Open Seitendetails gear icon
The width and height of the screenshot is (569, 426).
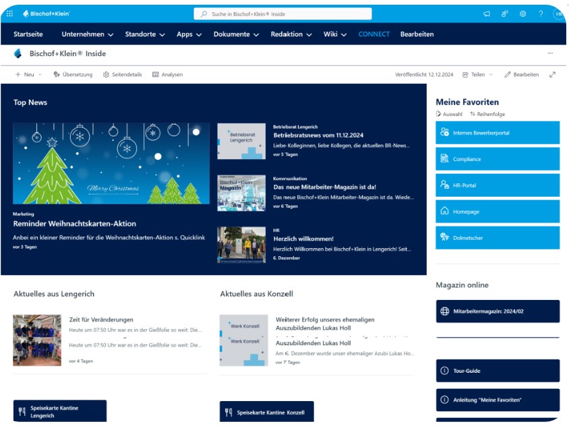(x=106, y=74)
